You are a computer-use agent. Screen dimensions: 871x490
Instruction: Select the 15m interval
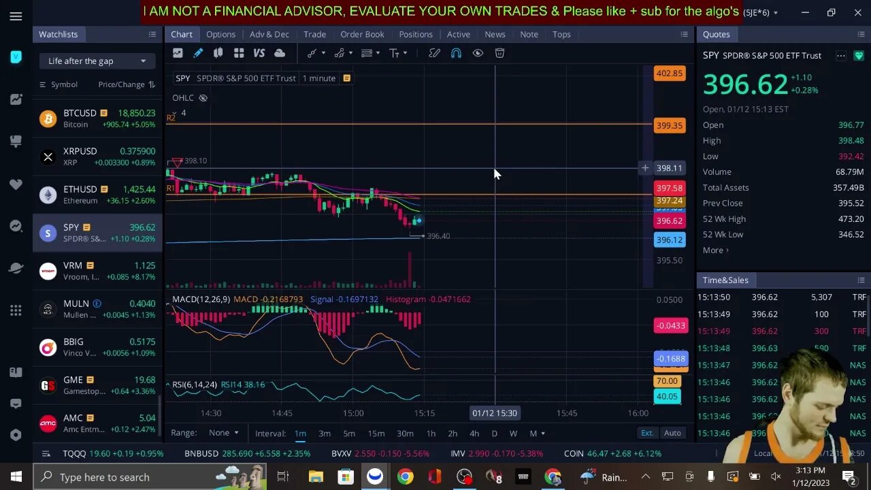(376, 434)
